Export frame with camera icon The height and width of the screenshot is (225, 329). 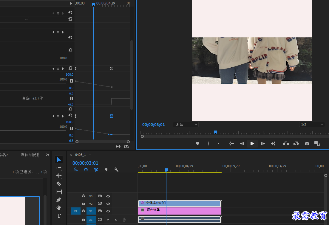[307, 144]
